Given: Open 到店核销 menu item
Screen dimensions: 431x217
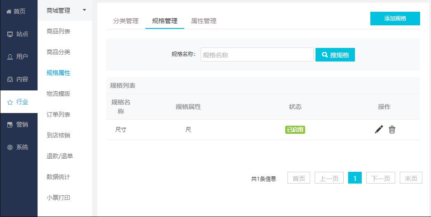Looking at the screenshot, I should [58, 135].
